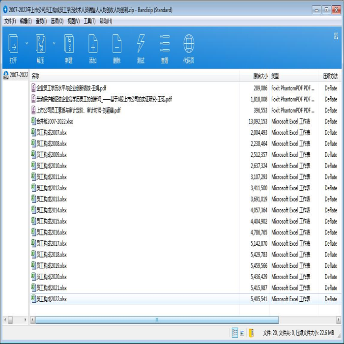Click the tree pane scrollbar right arrow
Image resolution: width=344 pixels, height=344 pixels.
coord(25,320)
